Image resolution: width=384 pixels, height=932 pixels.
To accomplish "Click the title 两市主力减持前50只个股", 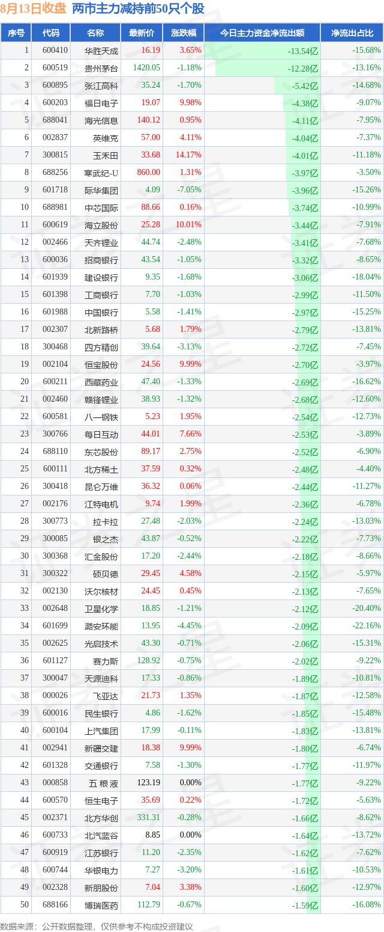I will tap(138, 9).
